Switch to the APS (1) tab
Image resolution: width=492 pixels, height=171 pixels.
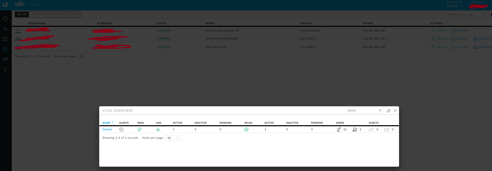(x=74, y=14)
